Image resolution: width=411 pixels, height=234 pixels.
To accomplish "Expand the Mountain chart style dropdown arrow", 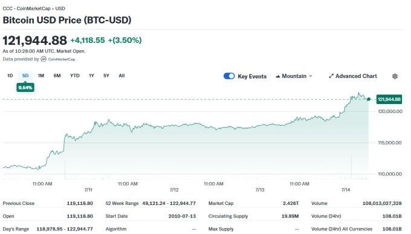I will (x=311, y=76).
